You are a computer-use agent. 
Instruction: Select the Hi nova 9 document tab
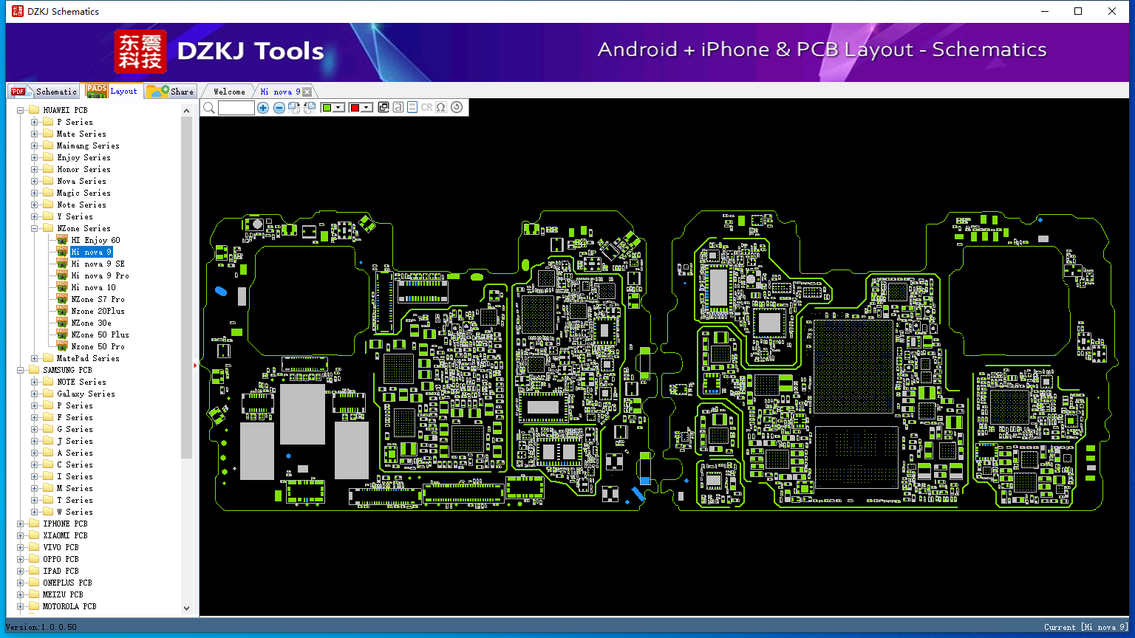(x=280, y=92)
